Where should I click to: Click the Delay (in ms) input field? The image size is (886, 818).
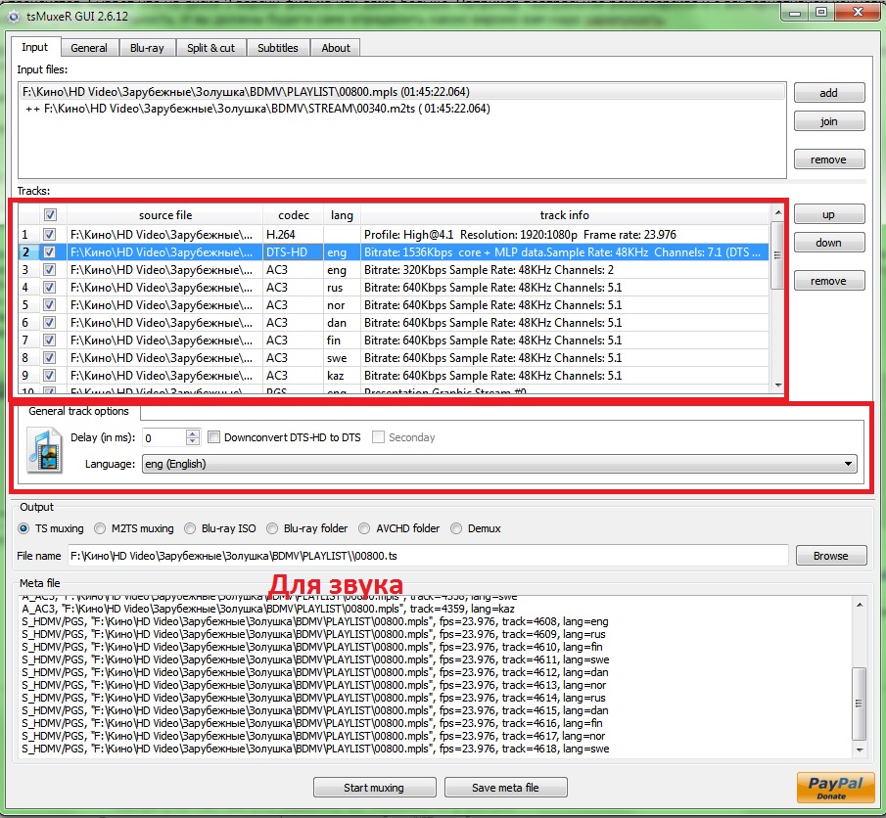(x=163, y=437)
